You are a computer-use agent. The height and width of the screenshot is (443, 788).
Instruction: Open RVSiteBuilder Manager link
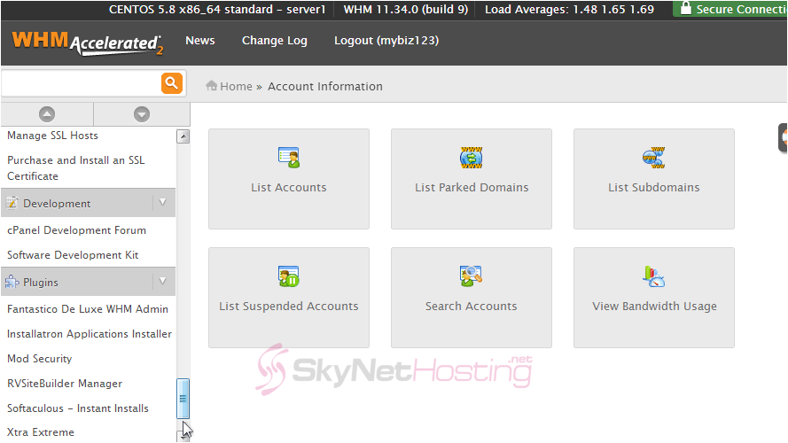[65, 384]
